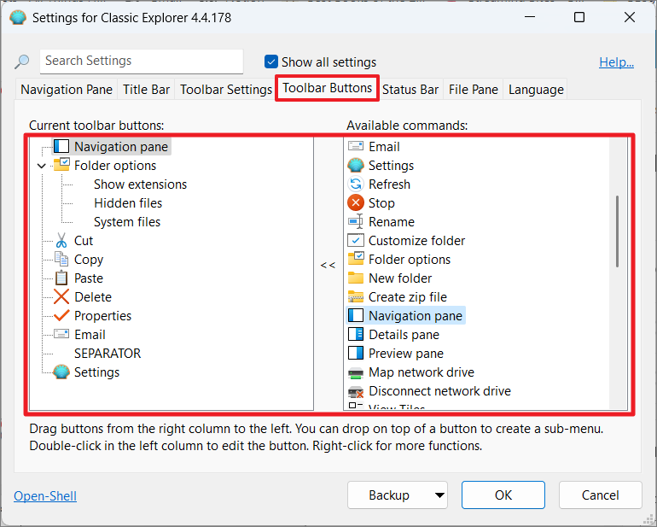
Task: Click the Backup button
Action: 389,495
